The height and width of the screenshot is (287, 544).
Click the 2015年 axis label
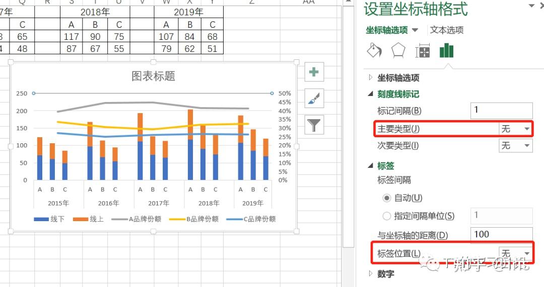click(58, 203)
